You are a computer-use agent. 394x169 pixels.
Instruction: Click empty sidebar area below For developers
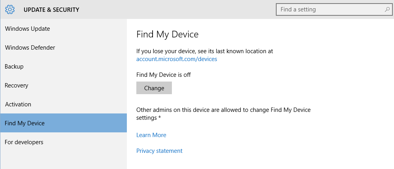click(x=63, y=160)
